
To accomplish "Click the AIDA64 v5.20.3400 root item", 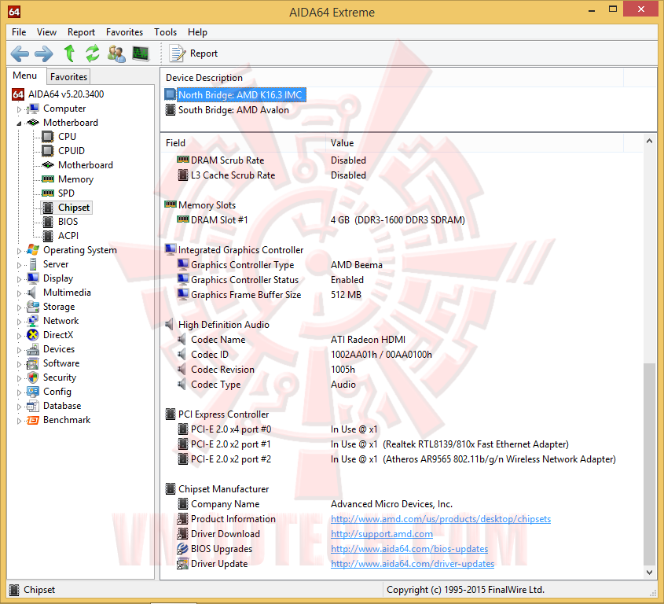I will click(x=66, y=94).
